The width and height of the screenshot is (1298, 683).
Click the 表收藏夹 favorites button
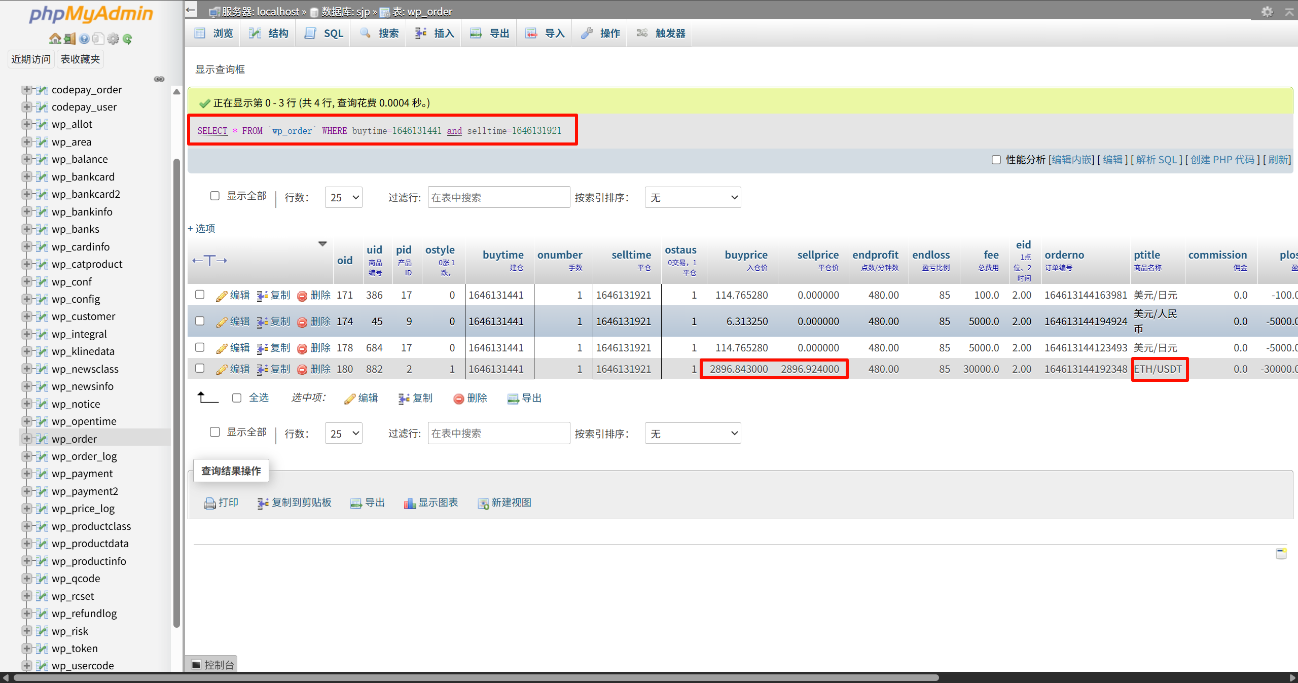pyautogui.click(x=80, y=59)
